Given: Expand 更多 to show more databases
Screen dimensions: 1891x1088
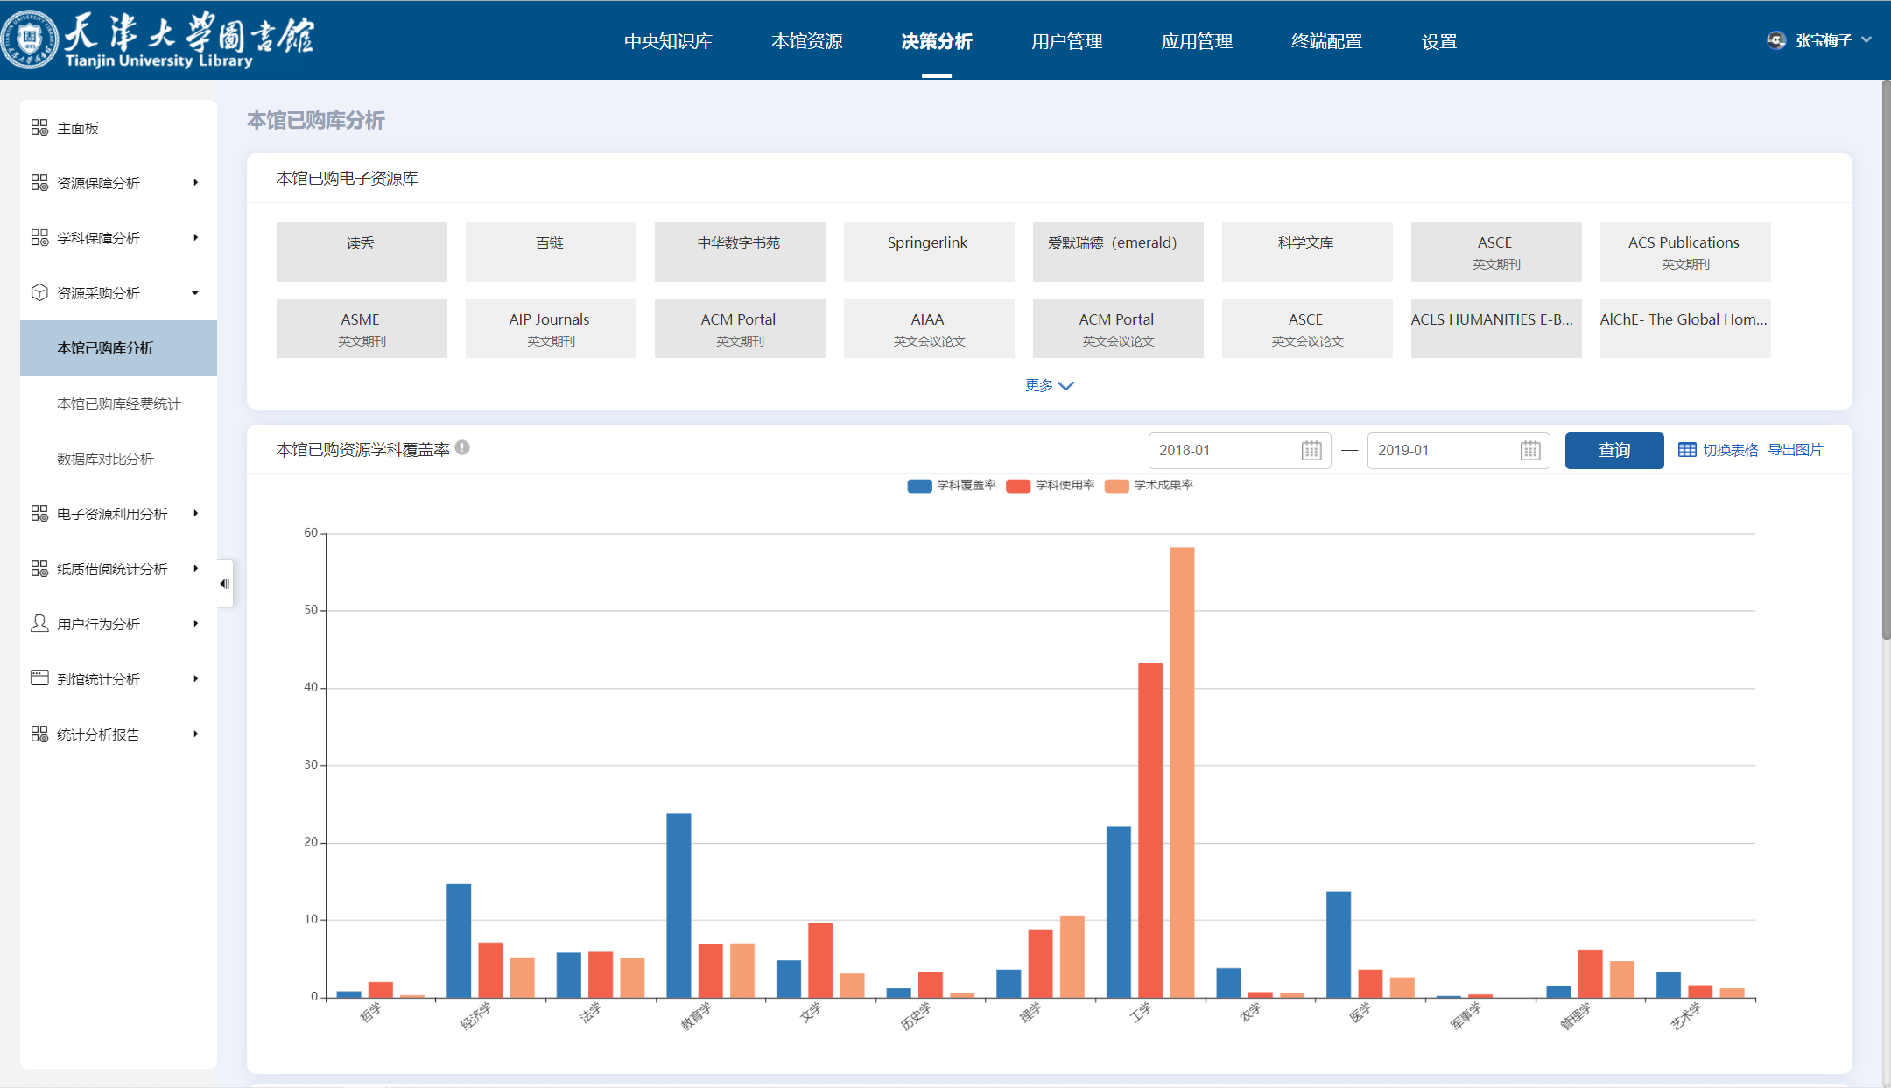Looking at the screenshot, I should (1049, 385).
